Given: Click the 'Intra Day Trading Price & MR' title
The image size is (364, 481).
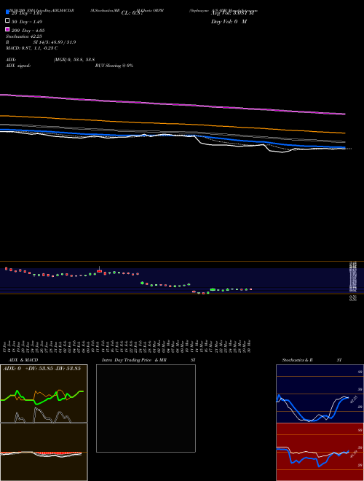Looking at the screenshot, I should click(134, 360).
